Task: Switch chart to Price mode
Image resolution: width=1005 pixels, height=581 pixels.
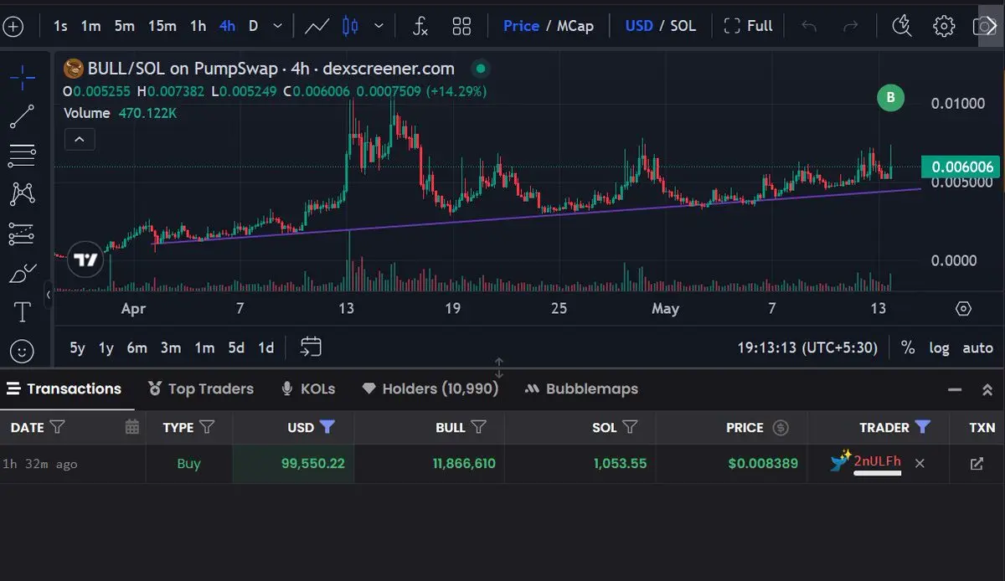Action: 521,26
